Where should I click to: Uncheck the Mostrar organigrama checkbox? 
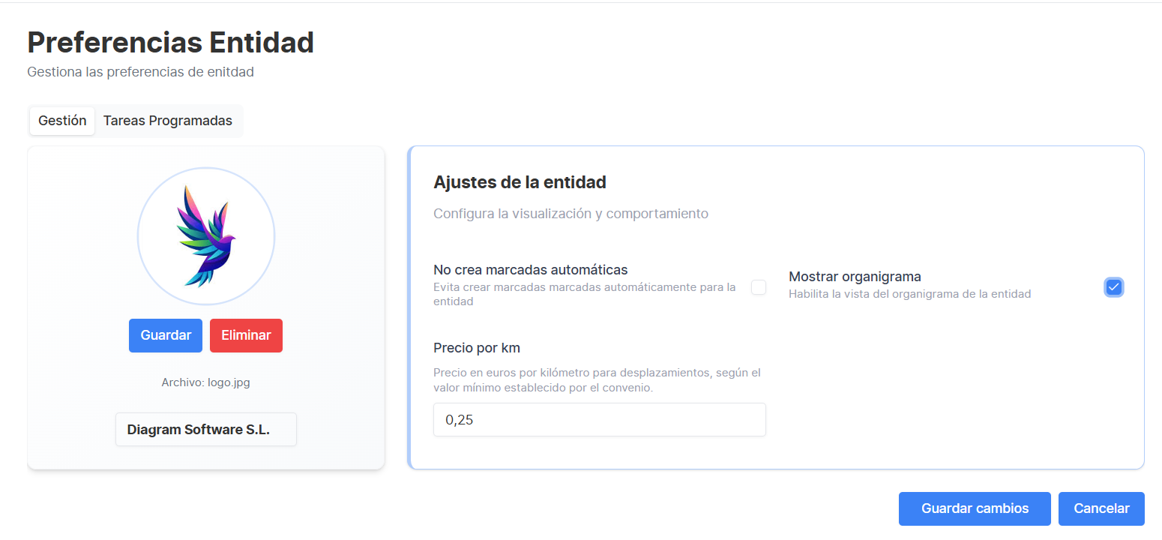tap(1114, 286)
